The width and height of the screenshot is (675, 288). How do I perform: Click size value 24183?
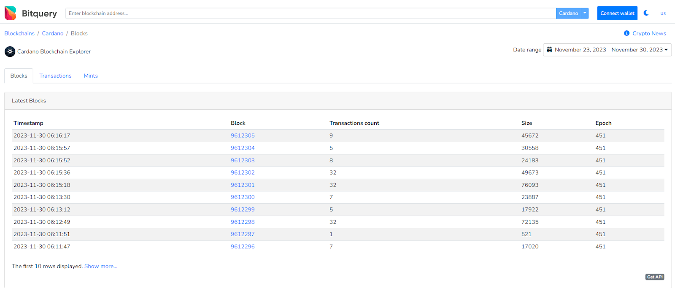530,160
